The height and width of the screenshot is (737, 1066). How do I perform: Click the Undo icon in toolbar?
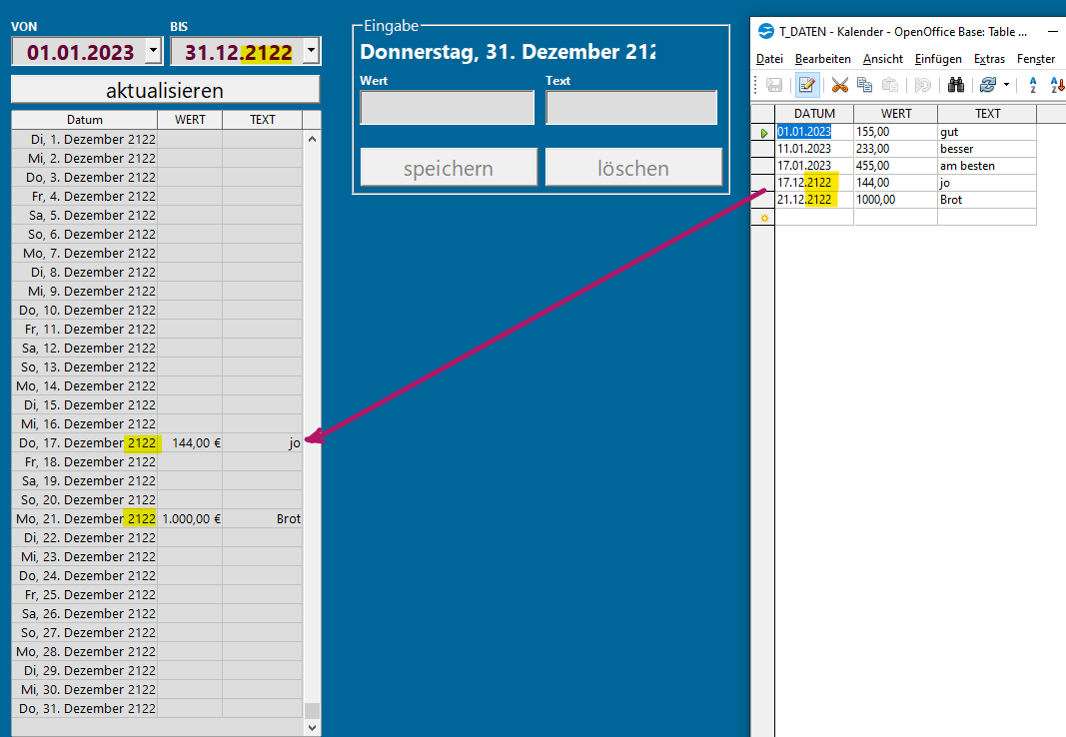(x=922, y=85)
